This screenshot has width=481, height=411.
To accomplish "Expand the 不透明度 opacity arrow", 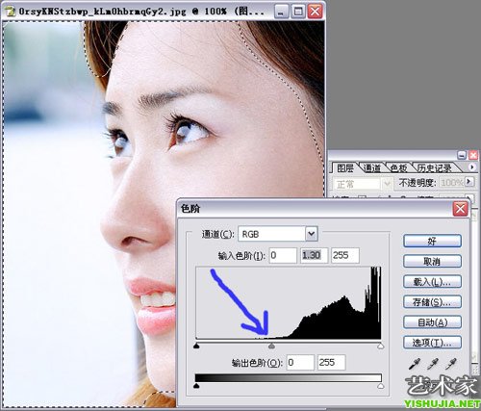I will tap(469, 182).
